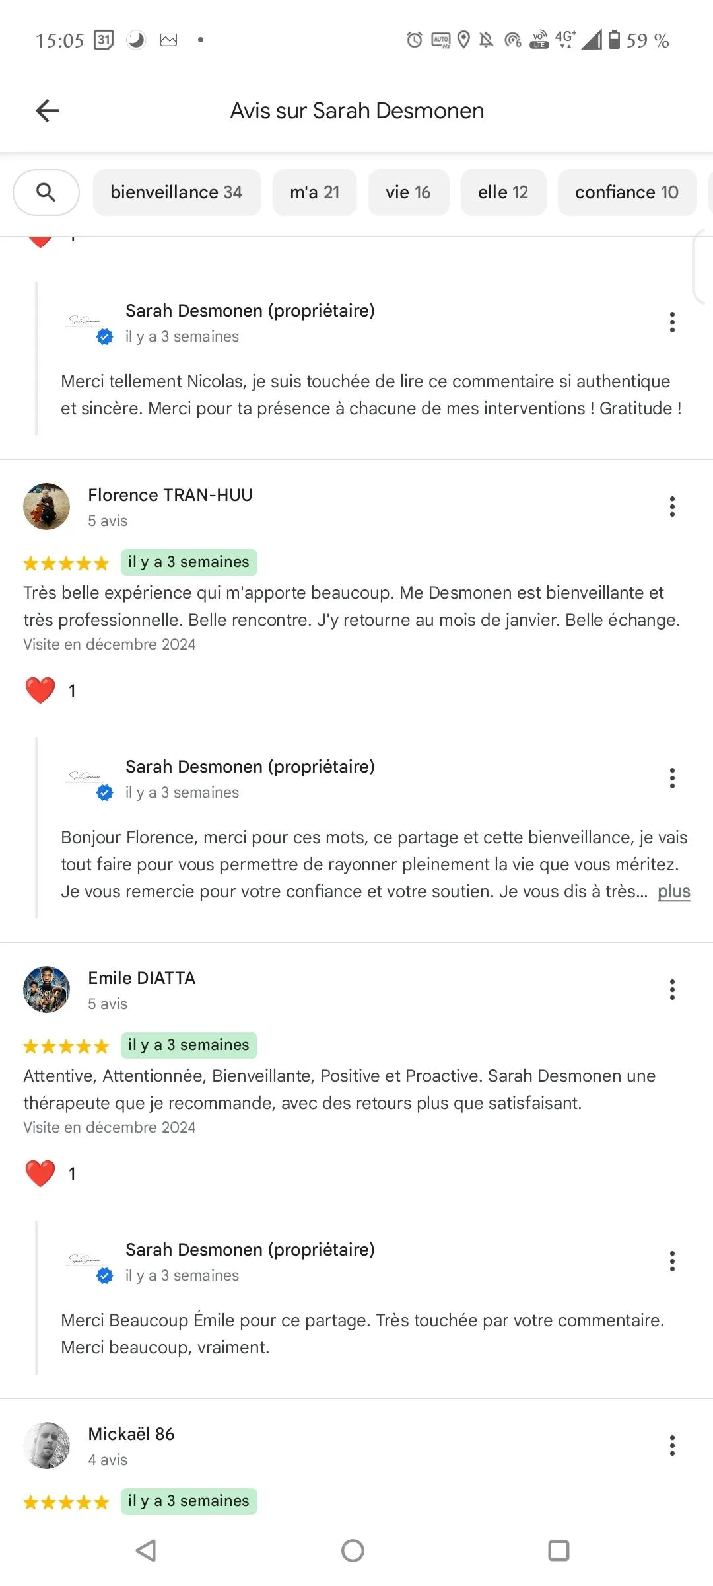Open Emile DIATTA's profile name
713x1586 pixels.
tap(142, 978)
